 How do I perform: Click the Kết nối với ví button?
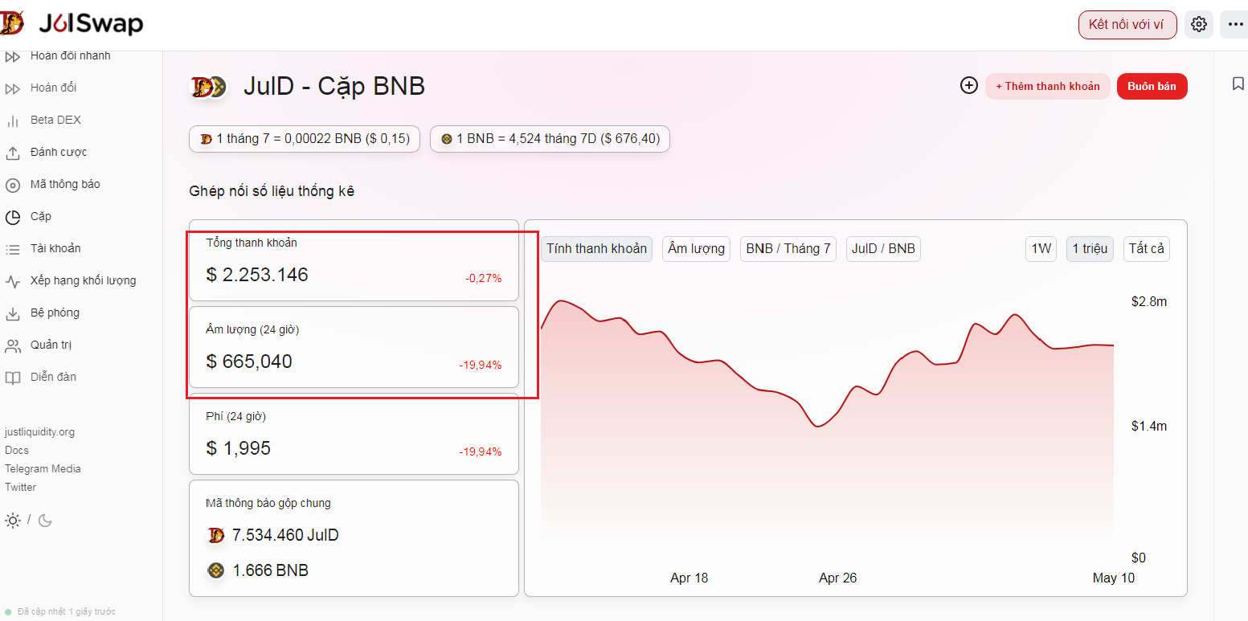(x=1127, y=25)
